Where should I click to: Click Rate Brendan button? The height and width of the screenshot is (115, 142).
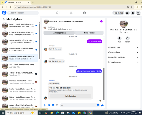pos(70,96)
